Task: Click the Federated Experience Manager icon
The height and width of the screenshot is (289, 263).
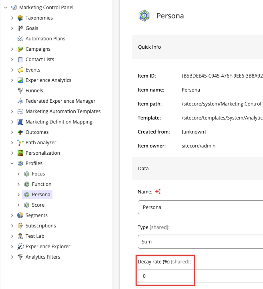Action: point(20,101)
